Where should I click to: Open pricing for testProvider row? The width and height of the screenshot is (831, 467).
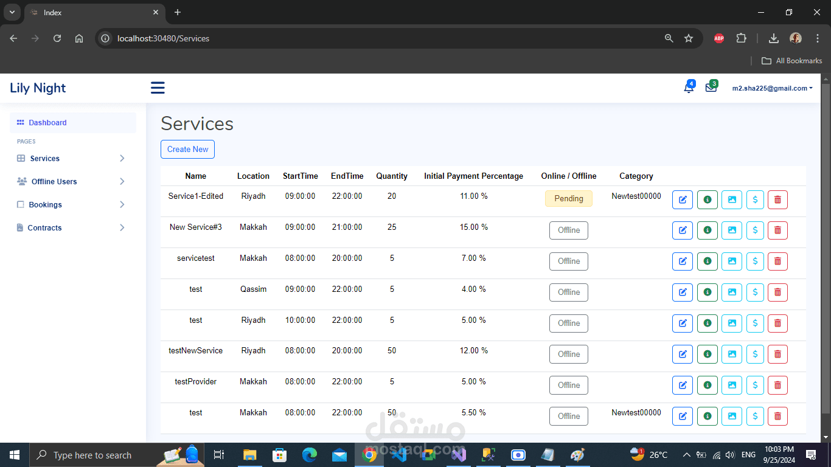click(755, 386)
